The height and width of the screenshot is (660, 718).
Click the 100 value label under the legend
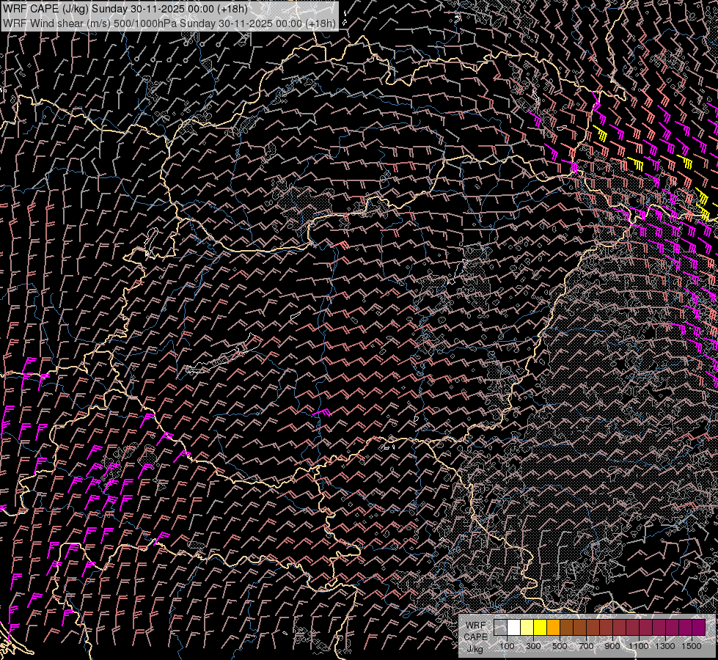(x=507, y=646)
